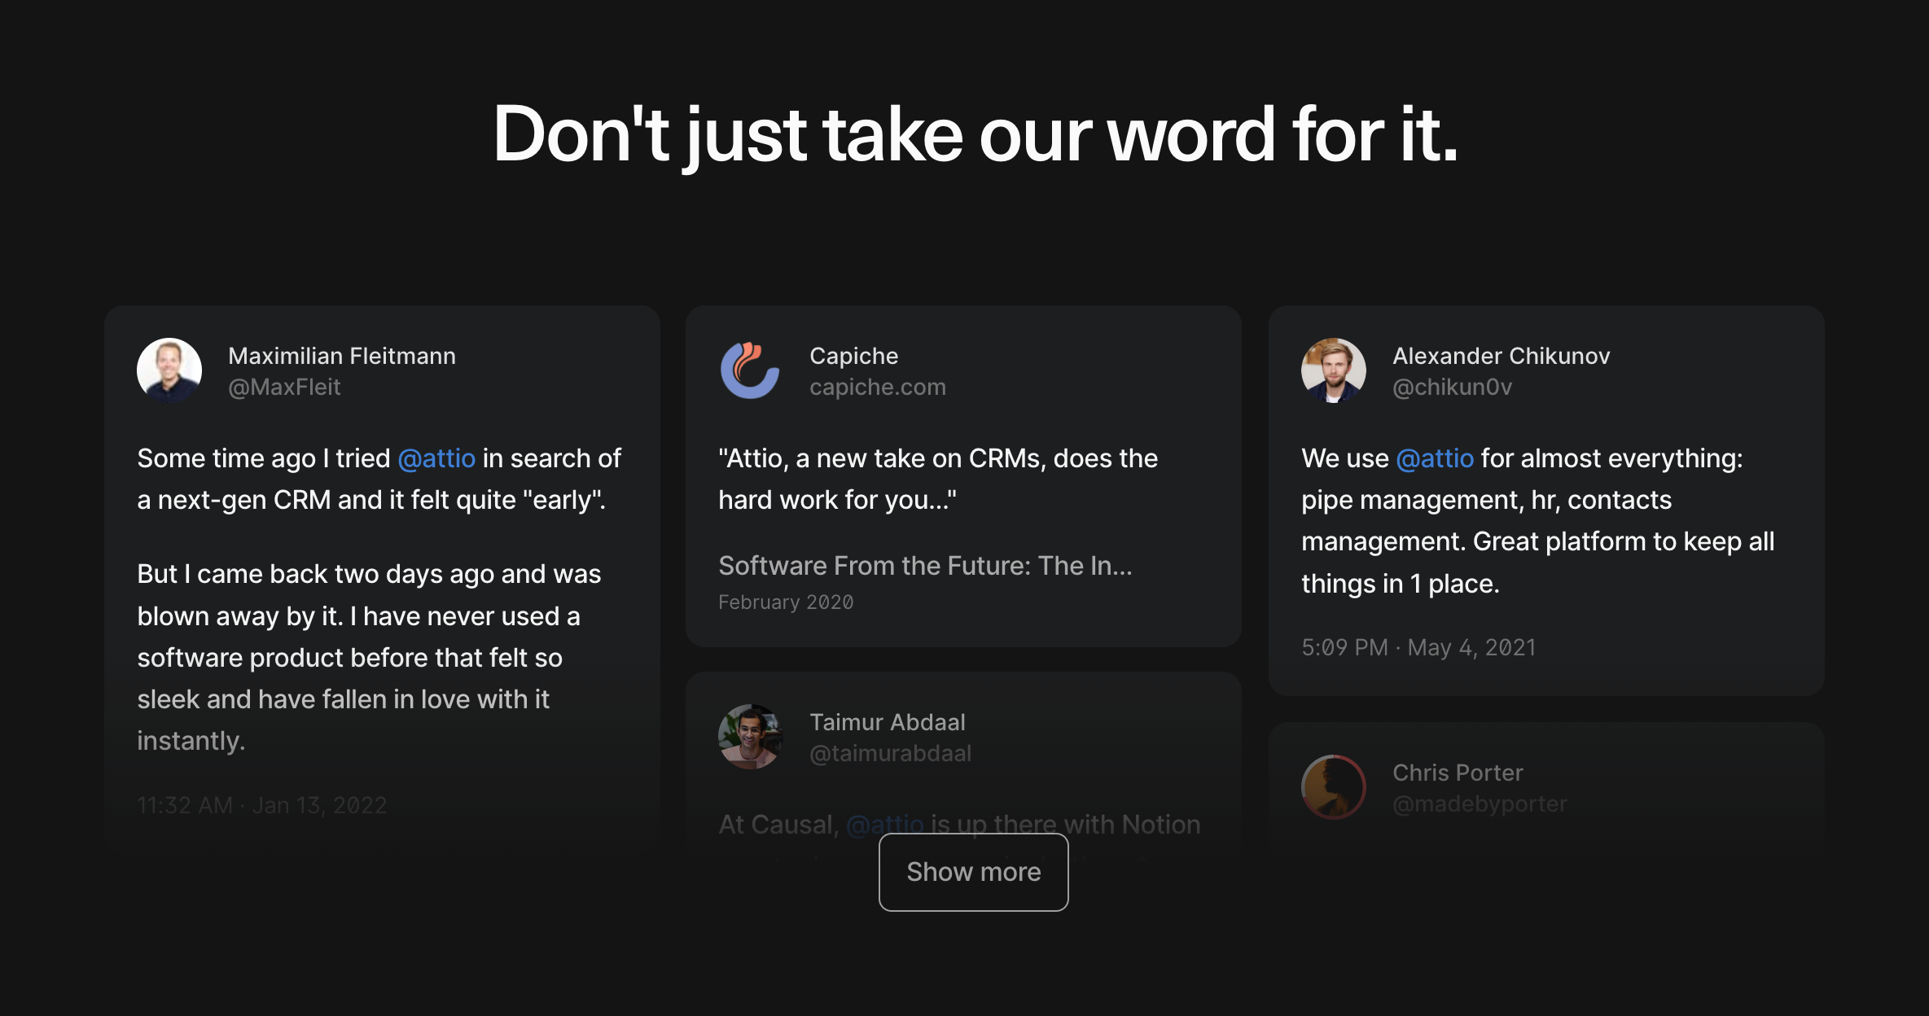Click the @taimurabdaal handle
The width and height of the screenshot is (1929, 1016).
(x=891, y=753)
